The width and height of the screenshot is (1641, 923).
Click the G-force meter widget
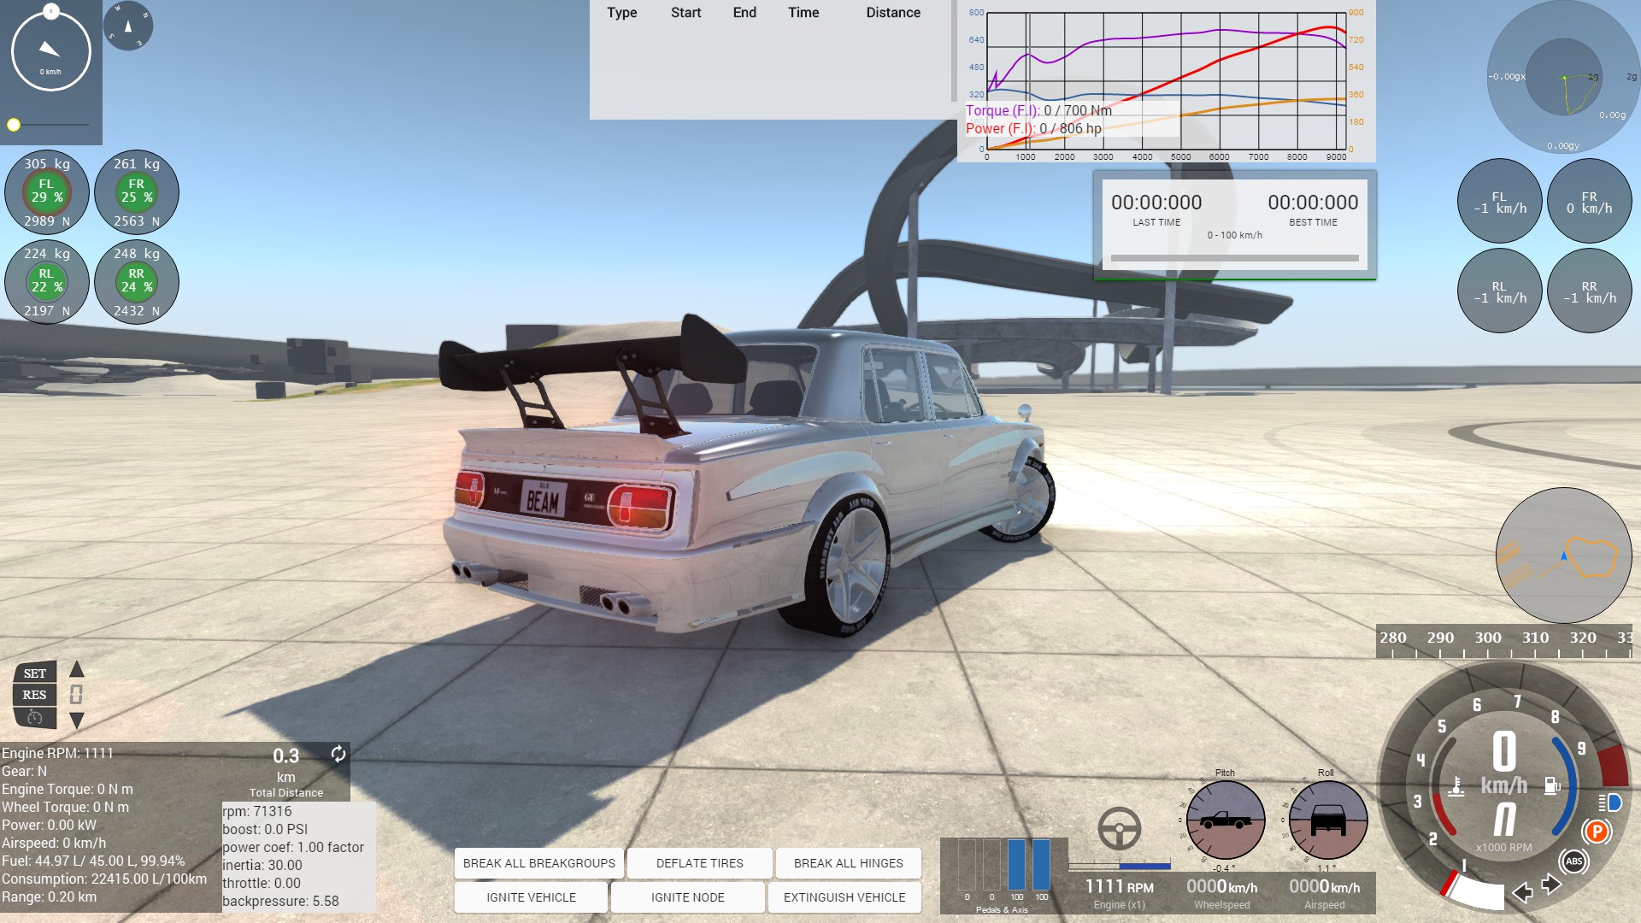[1563, 77]
